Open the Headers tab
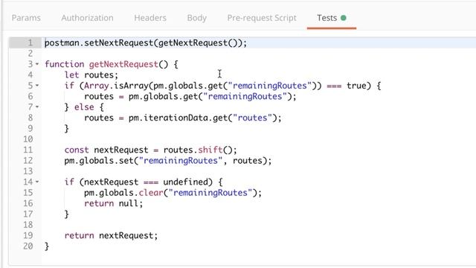 [150, 18]
